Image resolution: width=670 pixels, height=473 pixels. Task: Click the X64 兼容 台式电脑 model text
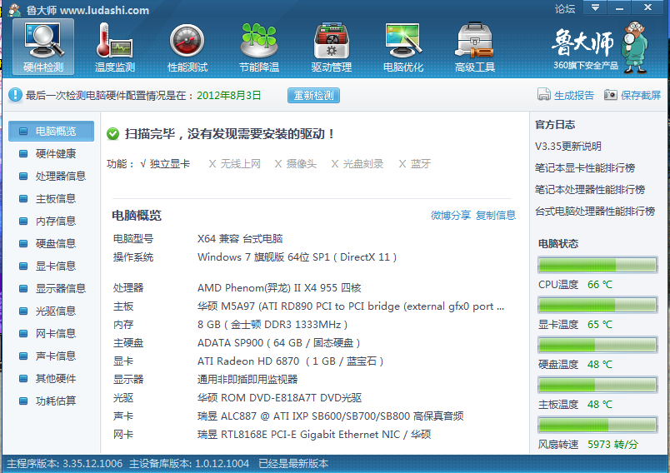240,239
